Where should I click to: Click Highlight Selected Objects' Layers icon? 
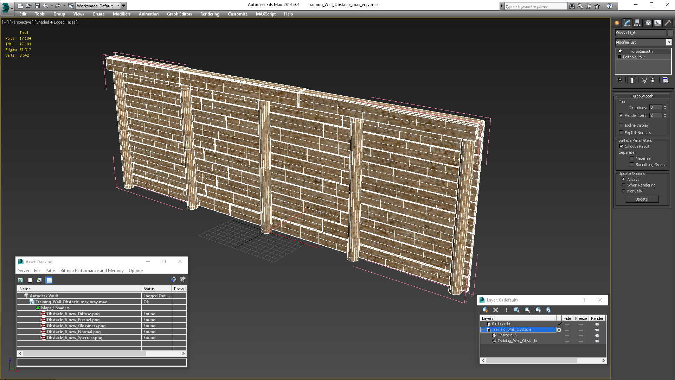click(x=527, y=310)
